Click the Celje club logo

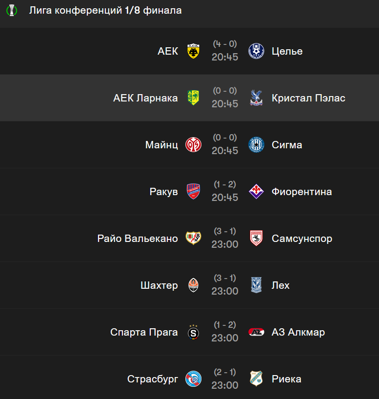(256, 51)
